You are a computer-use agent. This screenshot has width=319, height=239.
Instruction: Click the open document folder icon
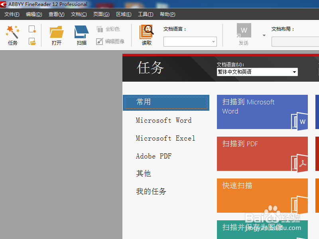tap(32, 41)
